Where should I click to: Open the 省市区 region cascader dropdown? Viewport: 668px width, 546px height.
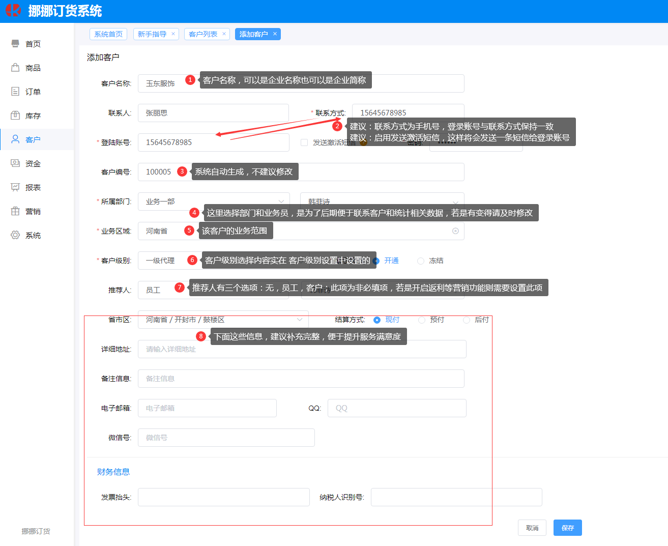coord(223,320)
